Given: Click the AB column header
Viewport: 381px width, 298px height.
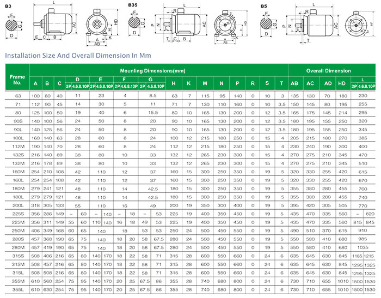Looking at the screenshot, I should [296, 83].
